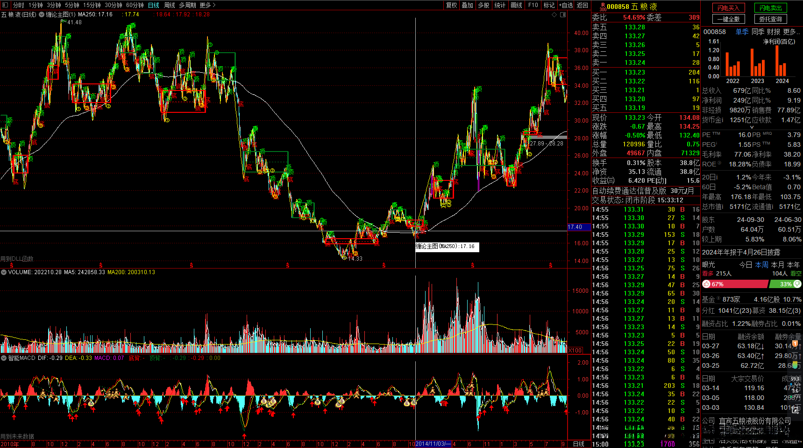
Task: Click the 叠加 overlay toolbar button
Action: (467, 5)
